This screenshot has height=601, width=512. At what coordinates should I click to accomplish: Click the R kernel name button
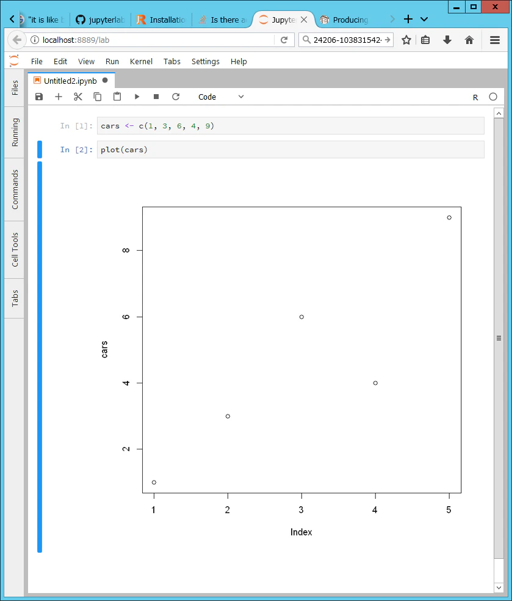click(x=475, y=97)
